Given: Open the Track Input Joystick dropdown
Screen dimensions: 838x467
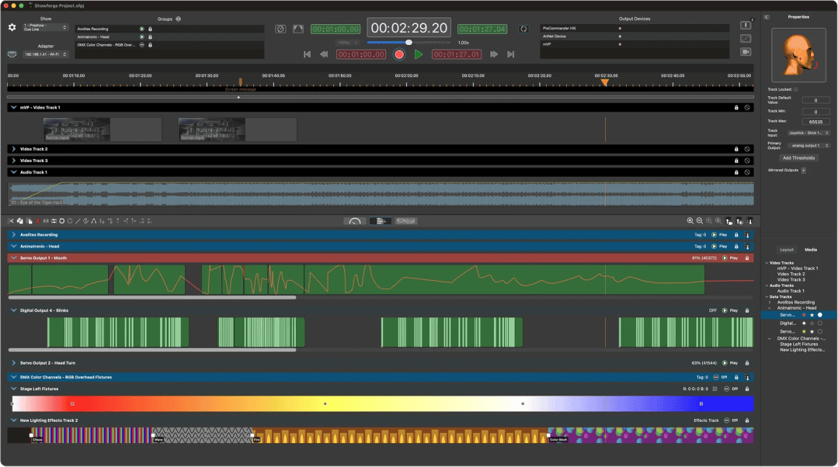Looking at the screenshot, I should (808, 133).
